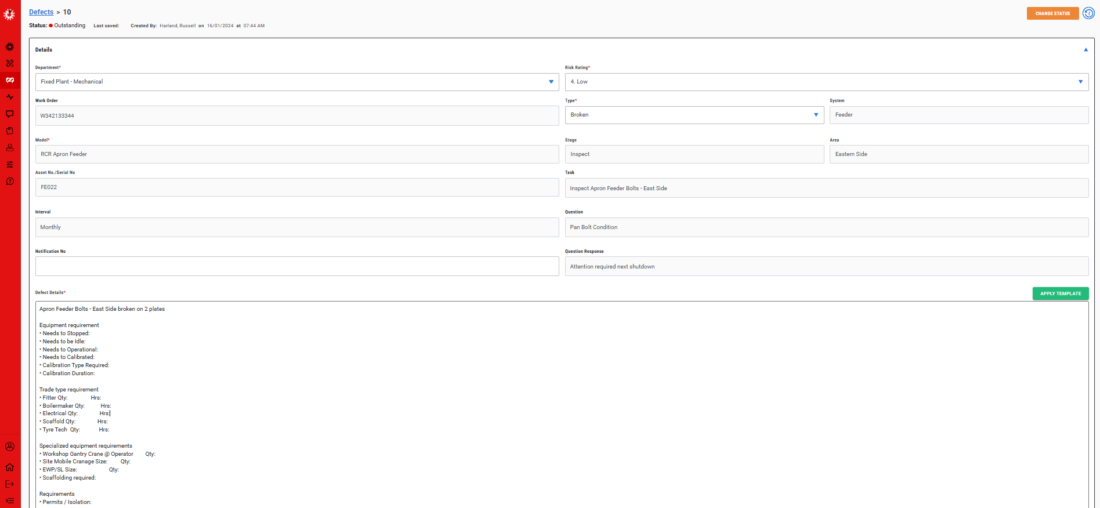Click the help question mark icon
1100x508 pixels.
click(10, 181)
